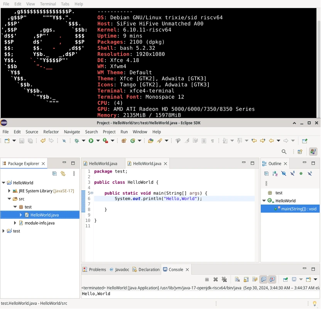
Task: Run the program with green play icon
Action: (x=91, y=141)
